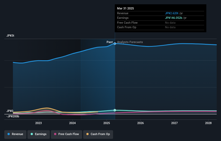The height and width of the screenshot is (141, 221).
Task: Click the Cash From Op tooltip row label
Action: [x=127, y=27]
